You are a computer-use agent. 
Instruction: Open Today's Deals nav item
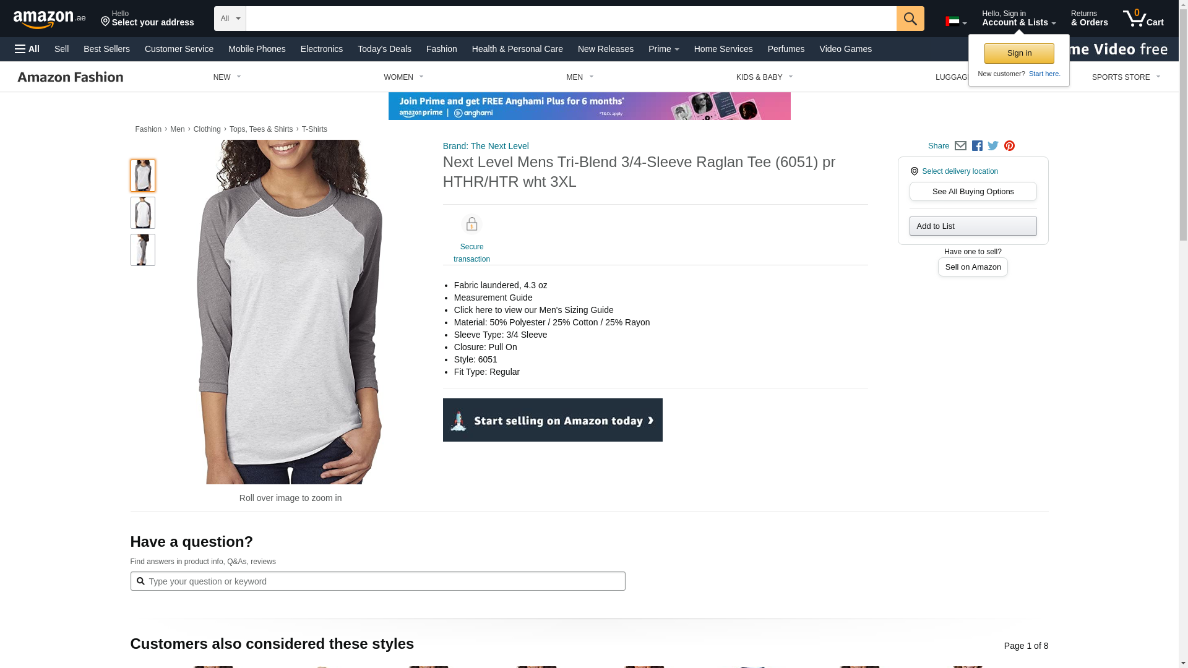click(384, 49)
